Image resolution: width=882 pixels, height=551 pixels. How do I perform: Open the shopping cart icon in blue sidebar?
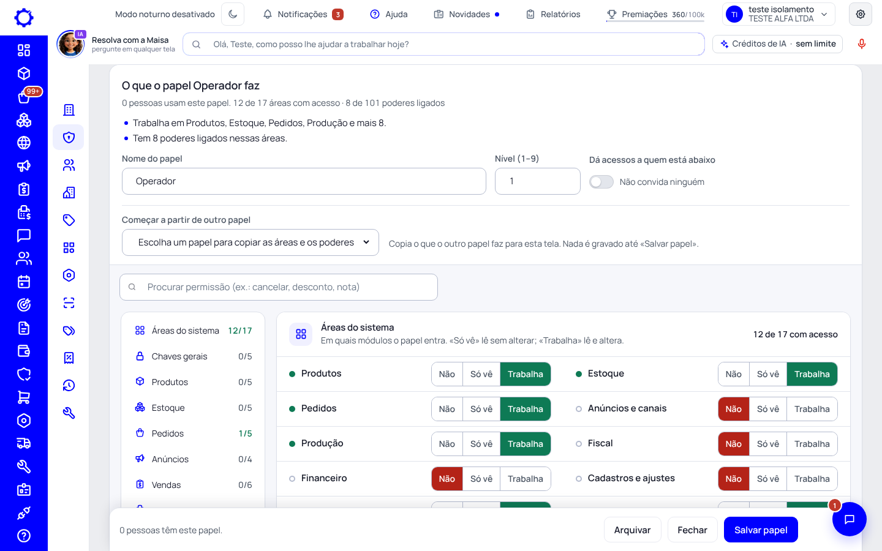[x=24, y=397]
